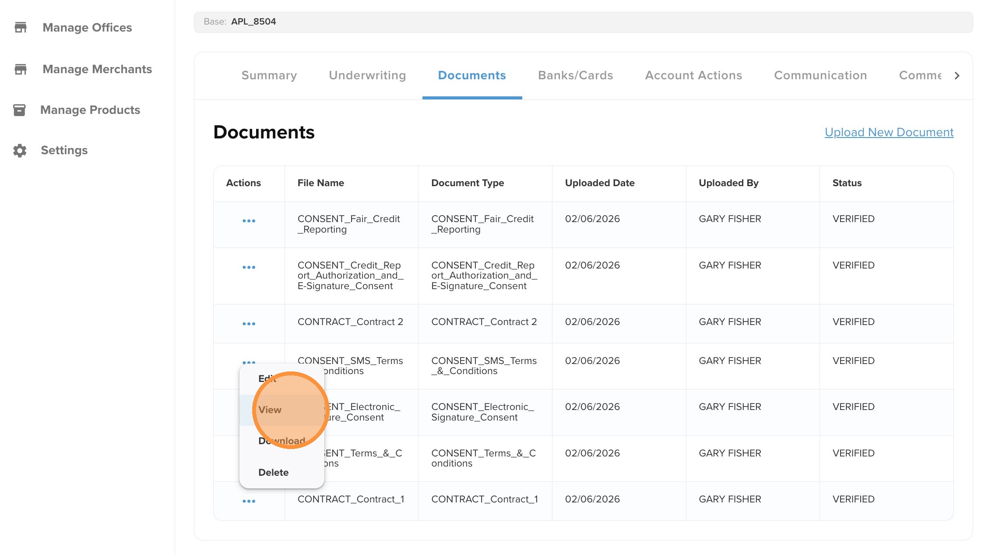Click the Base APL_8504 field
This screenshot has height=555, width=992.
tap(583, 22)
